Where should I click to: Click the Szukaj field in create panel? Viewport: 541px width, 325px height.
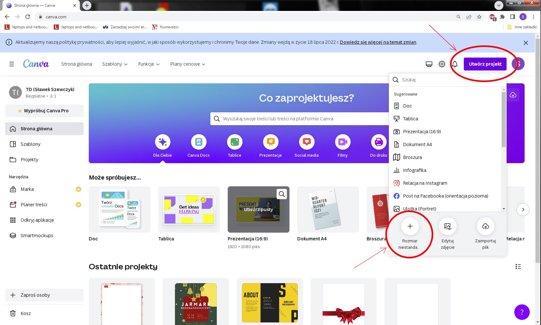pos(448,80)
